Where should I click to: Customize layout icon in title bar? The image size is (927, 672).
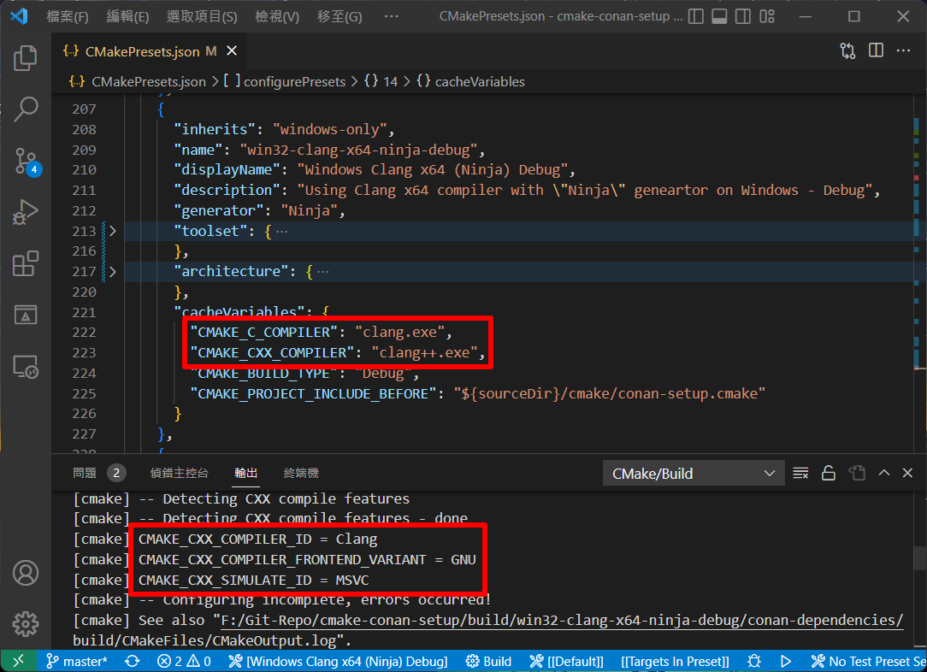pyautogui.click(x=767, y=16)
